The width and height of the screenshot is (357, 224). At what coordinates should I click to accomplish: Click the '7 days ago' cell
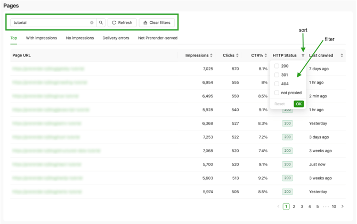tap(319, 69)
